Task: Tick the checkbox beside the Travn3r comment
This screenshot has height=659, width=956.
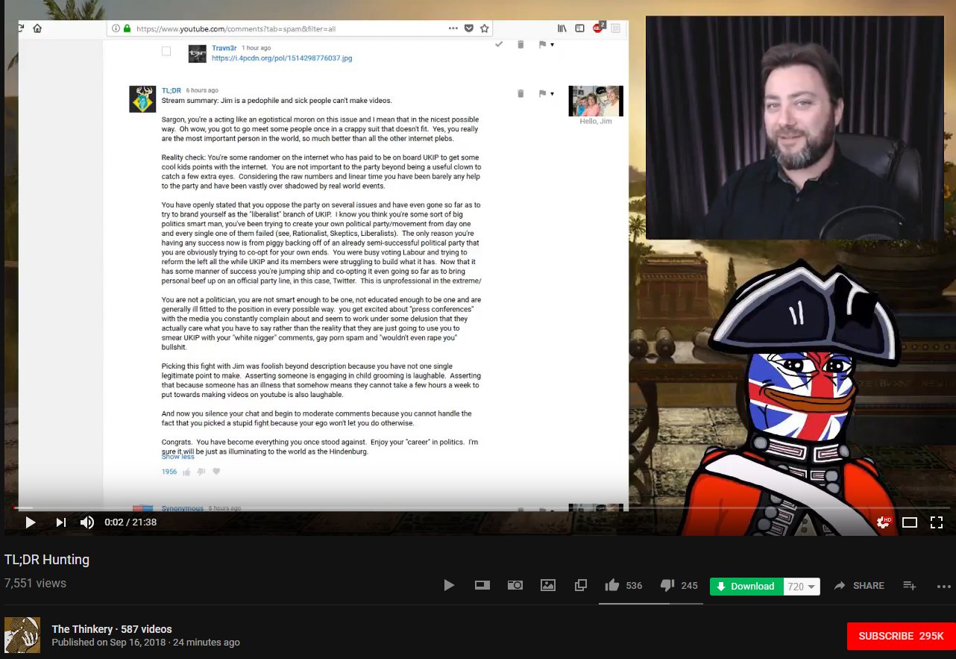Action: pos(166,51)
